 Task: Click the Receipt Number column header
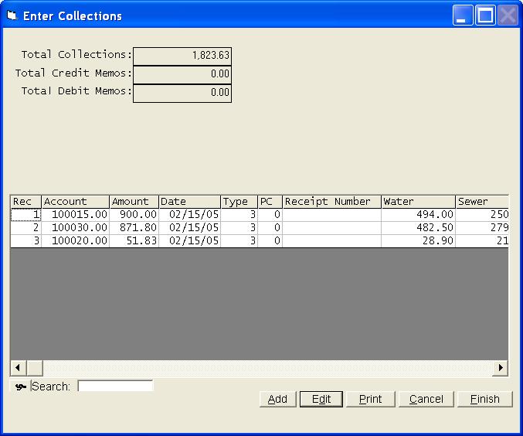click(331, 202)
